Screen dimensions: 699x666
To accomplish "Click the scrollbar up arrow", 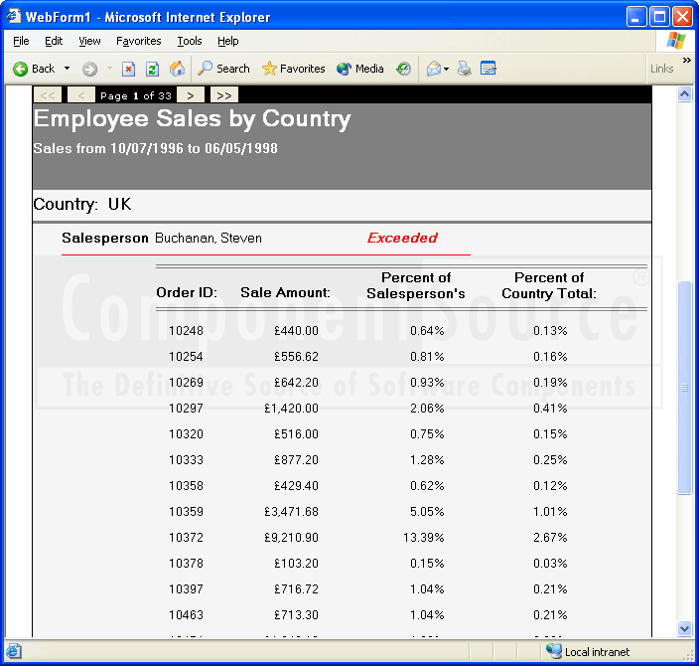I will [x=684, y=93].
